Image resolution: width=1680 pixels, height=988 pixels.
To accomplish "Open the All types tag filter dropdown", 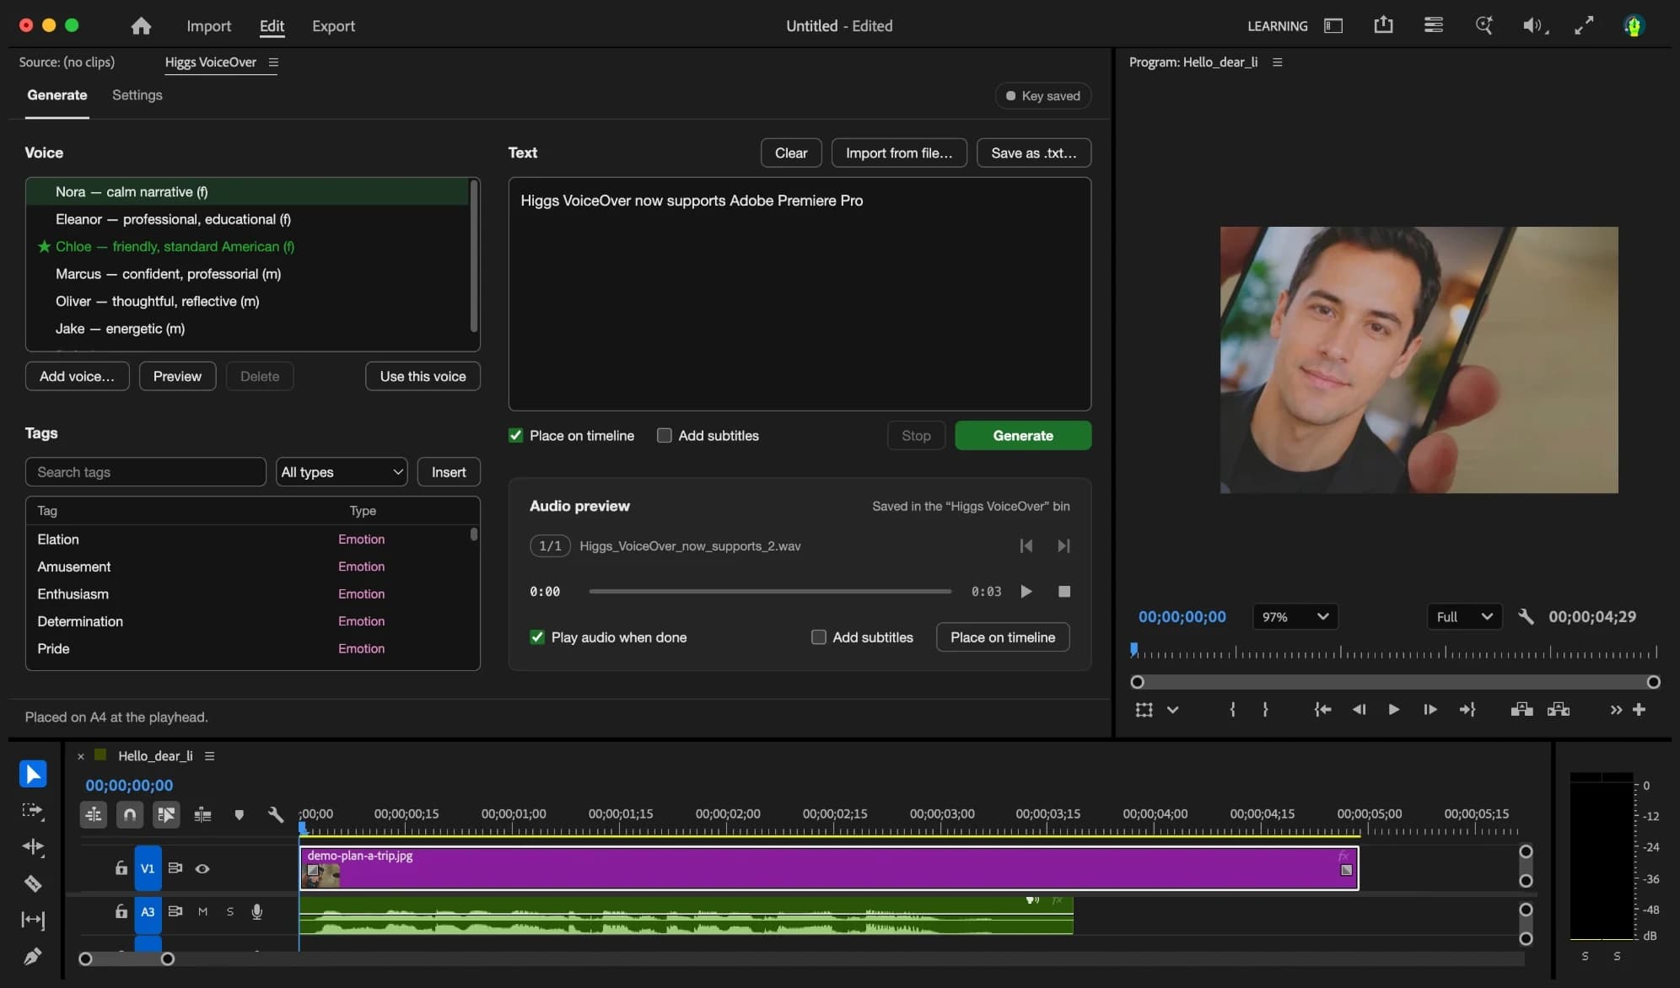I will pos(342,472).
